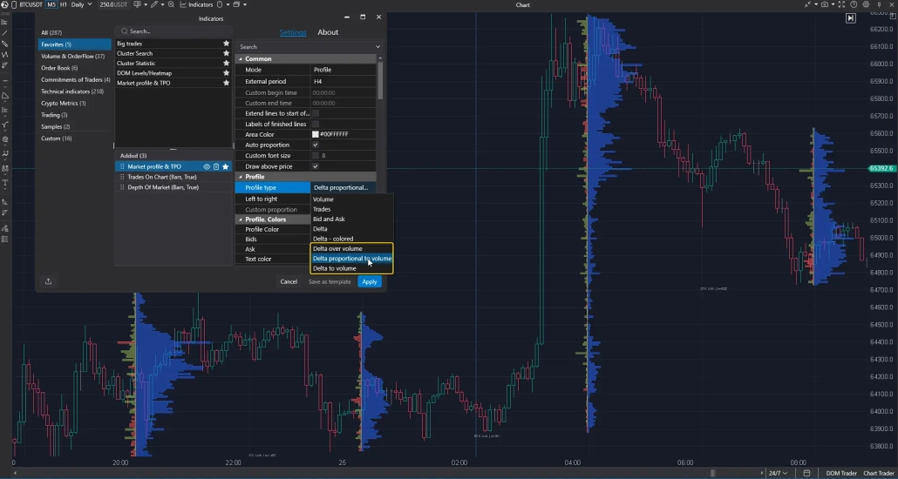Choose Delta to volume option
Viewport: 898px width, 479px height.
[351, 268]
